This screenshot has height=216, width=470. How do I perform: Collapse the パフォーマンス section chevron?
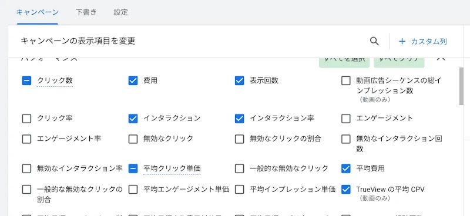(x=441, y=59)
